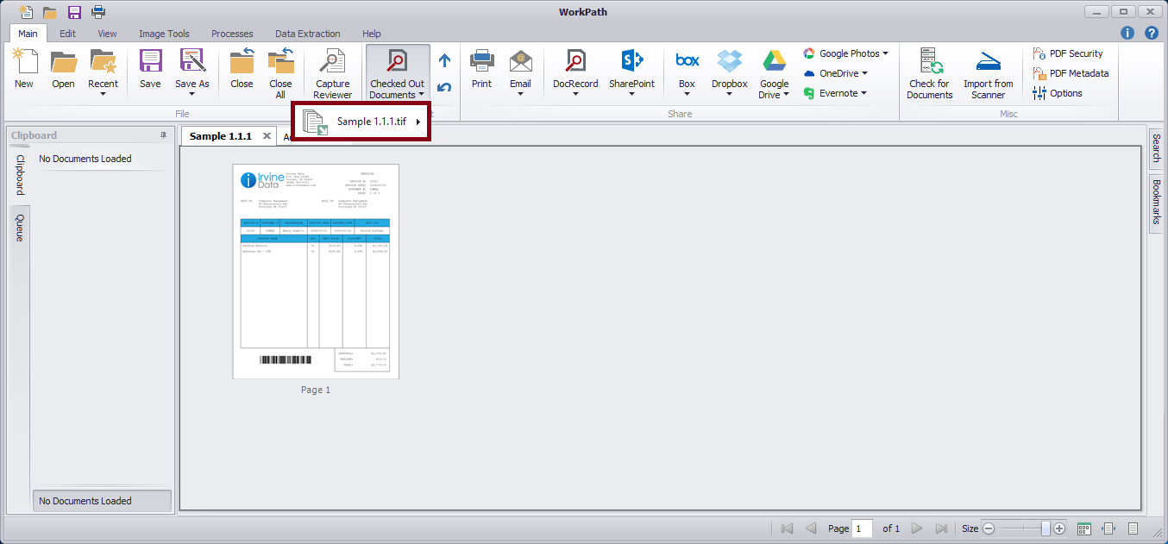
Task: Select the Page 1 invoice thumbnail
Action: click(316, 271)
